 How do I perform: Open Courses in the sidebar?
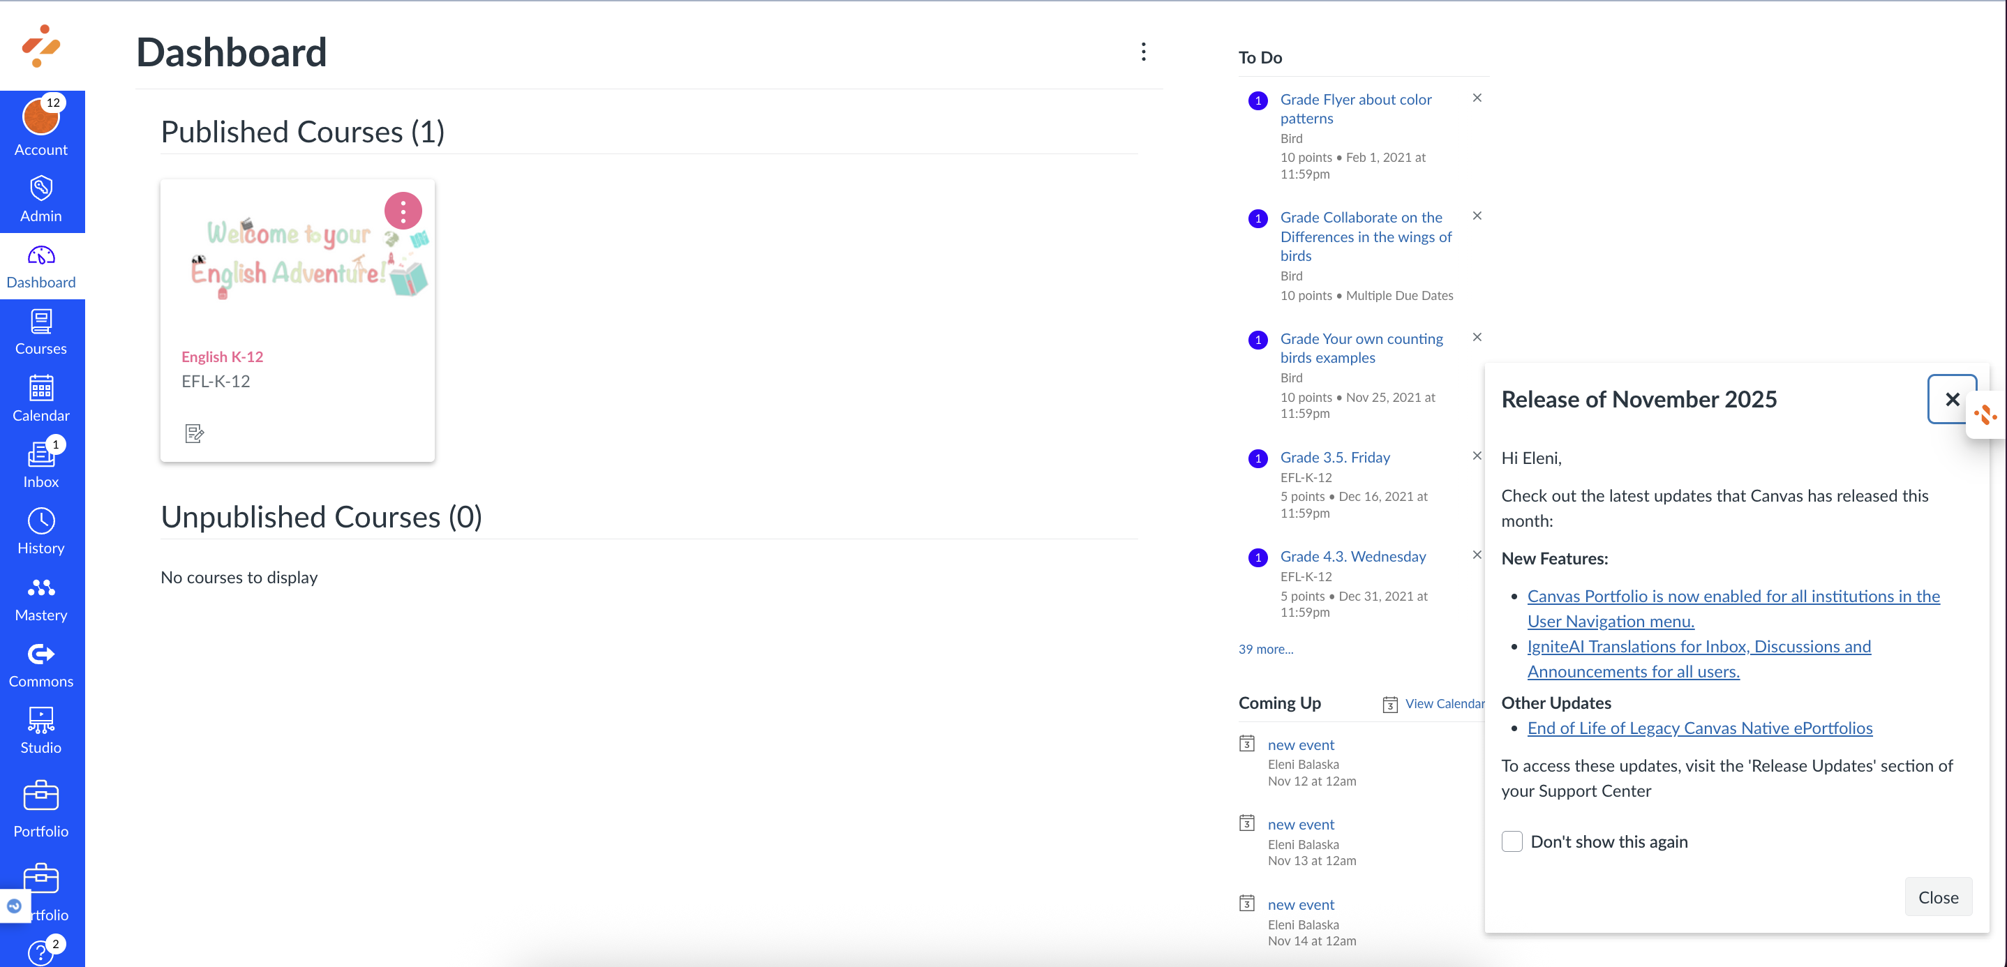click(x=41, y=331)
